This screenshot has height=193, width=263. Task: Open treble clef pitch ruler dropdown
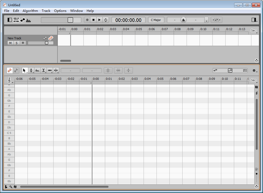click(x=10, y=80)
